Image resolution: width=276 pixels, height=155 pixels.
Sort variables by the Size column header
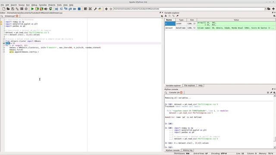(x=192, y=20)
